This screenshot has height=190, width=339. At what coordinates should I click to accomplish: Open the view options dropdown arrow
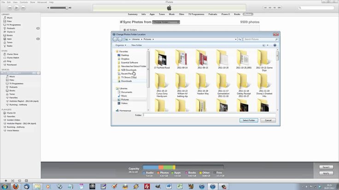tap(268, 45)
